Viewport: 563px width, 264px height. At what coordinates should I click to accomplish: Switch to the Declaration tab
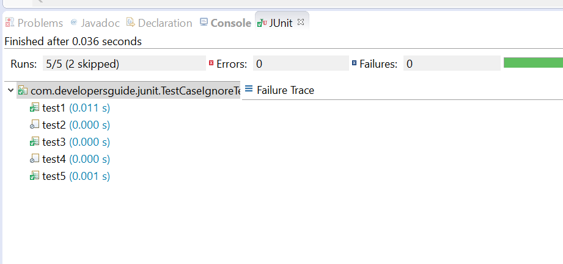[x=159, y=23]
